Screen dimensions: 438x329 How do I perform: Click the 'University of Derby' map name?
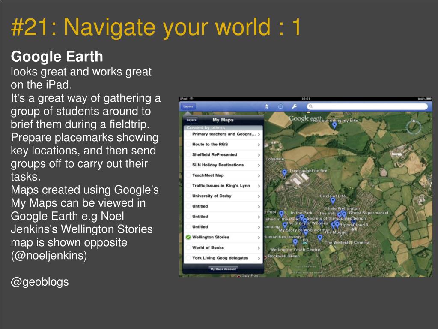click(x=212, y=196)
